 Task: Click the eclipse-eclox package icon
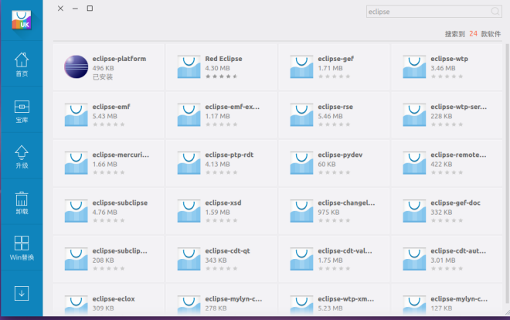(x=76, y=305)
